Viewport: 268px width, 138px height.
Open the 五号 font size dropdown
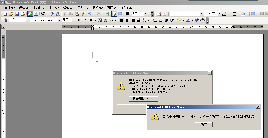[73, 20]
